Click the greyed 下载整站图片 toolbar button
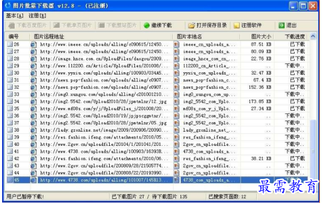This screenshot has height=203, width=322. (118, 25)
